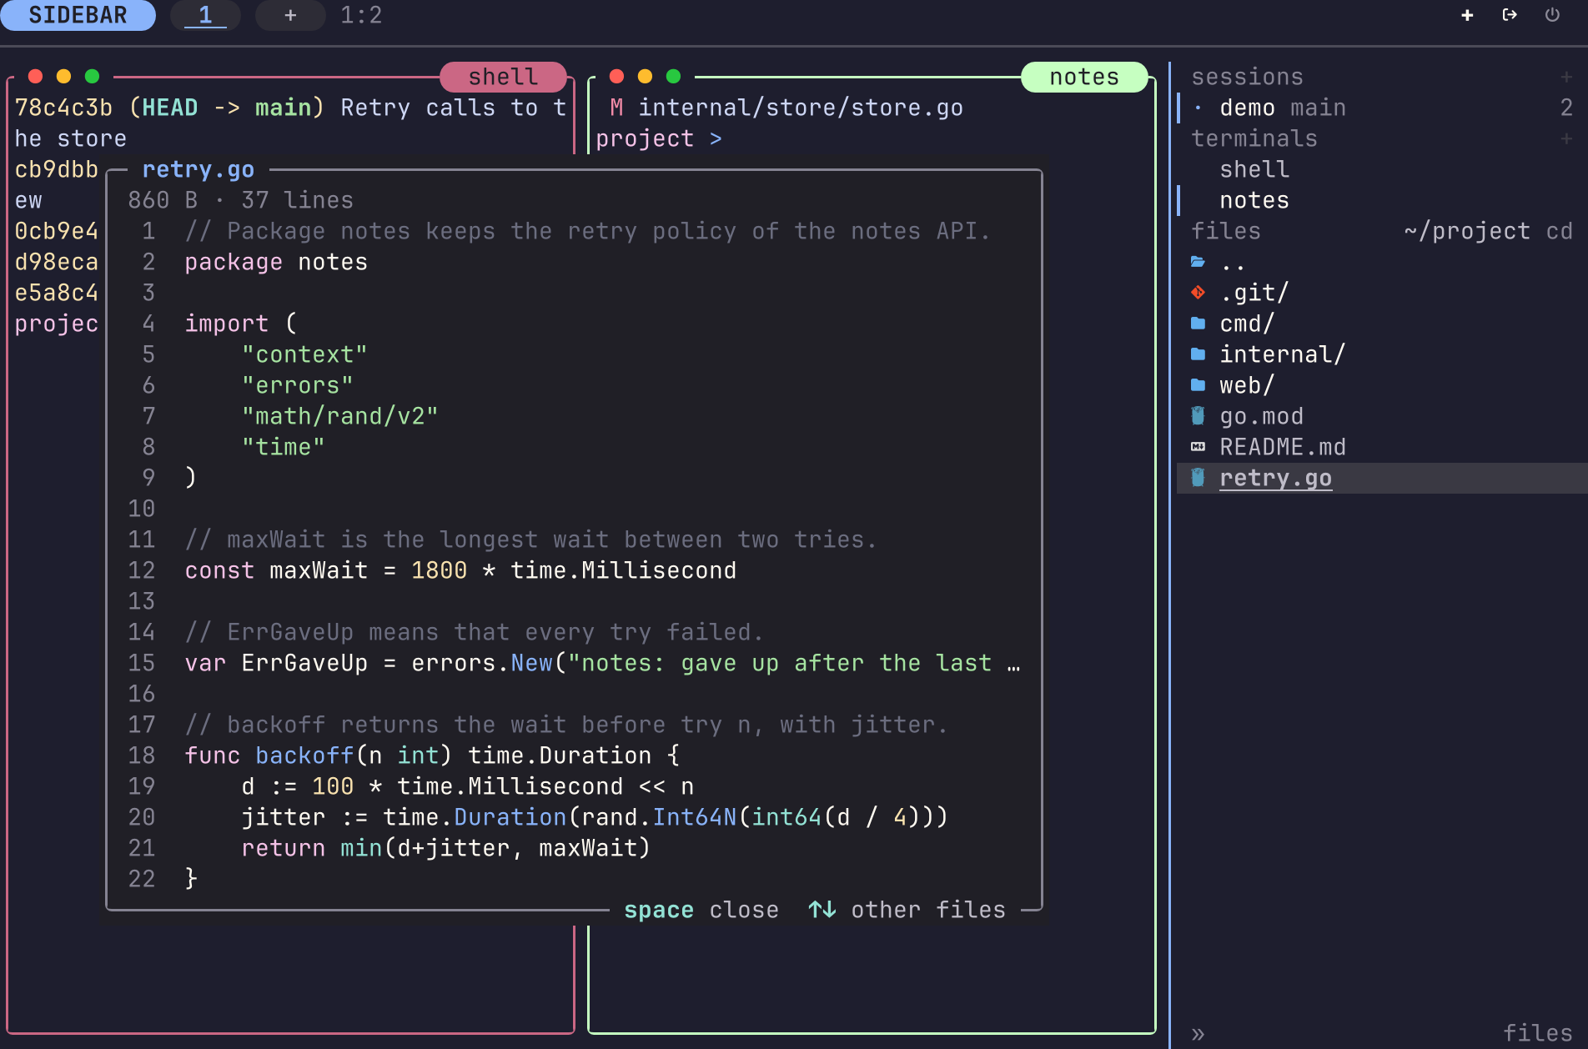The height and width of the screenshot is (1049, 1588).
Task: Click the plus icon in the top bar
Action: [1467, 15]
